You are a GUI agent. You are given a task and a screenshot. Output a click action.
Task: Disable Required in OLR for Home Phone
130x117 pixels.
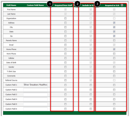[x=114, y=49]
